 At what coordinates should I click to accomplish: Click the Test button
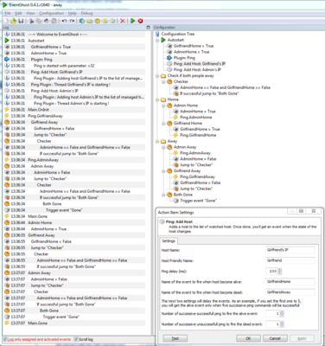pyautogui.click(x=175, y=338)
